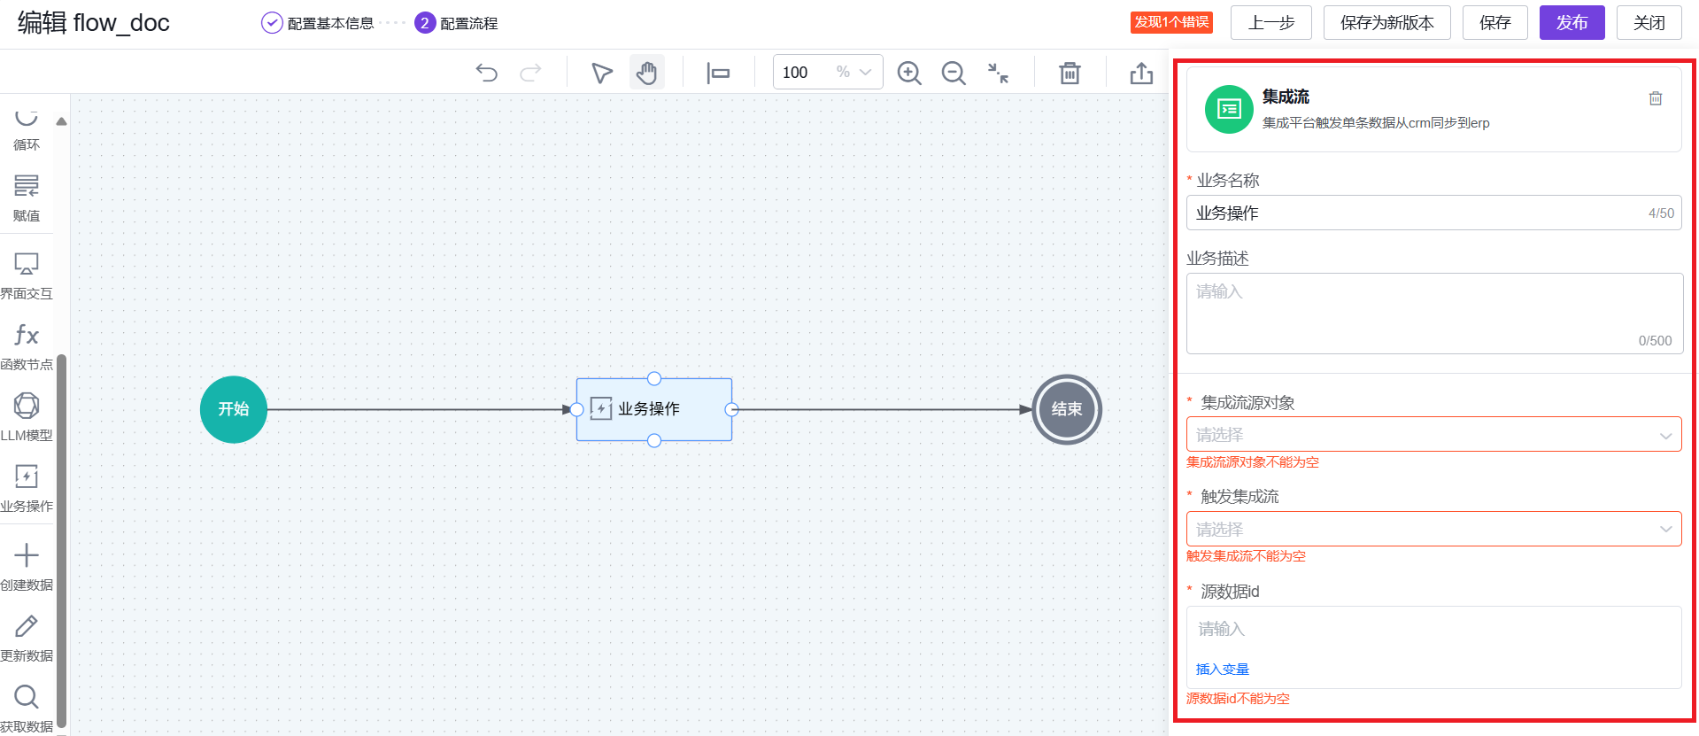
Task: Click the export share icon
Action: coord(1141,73)
